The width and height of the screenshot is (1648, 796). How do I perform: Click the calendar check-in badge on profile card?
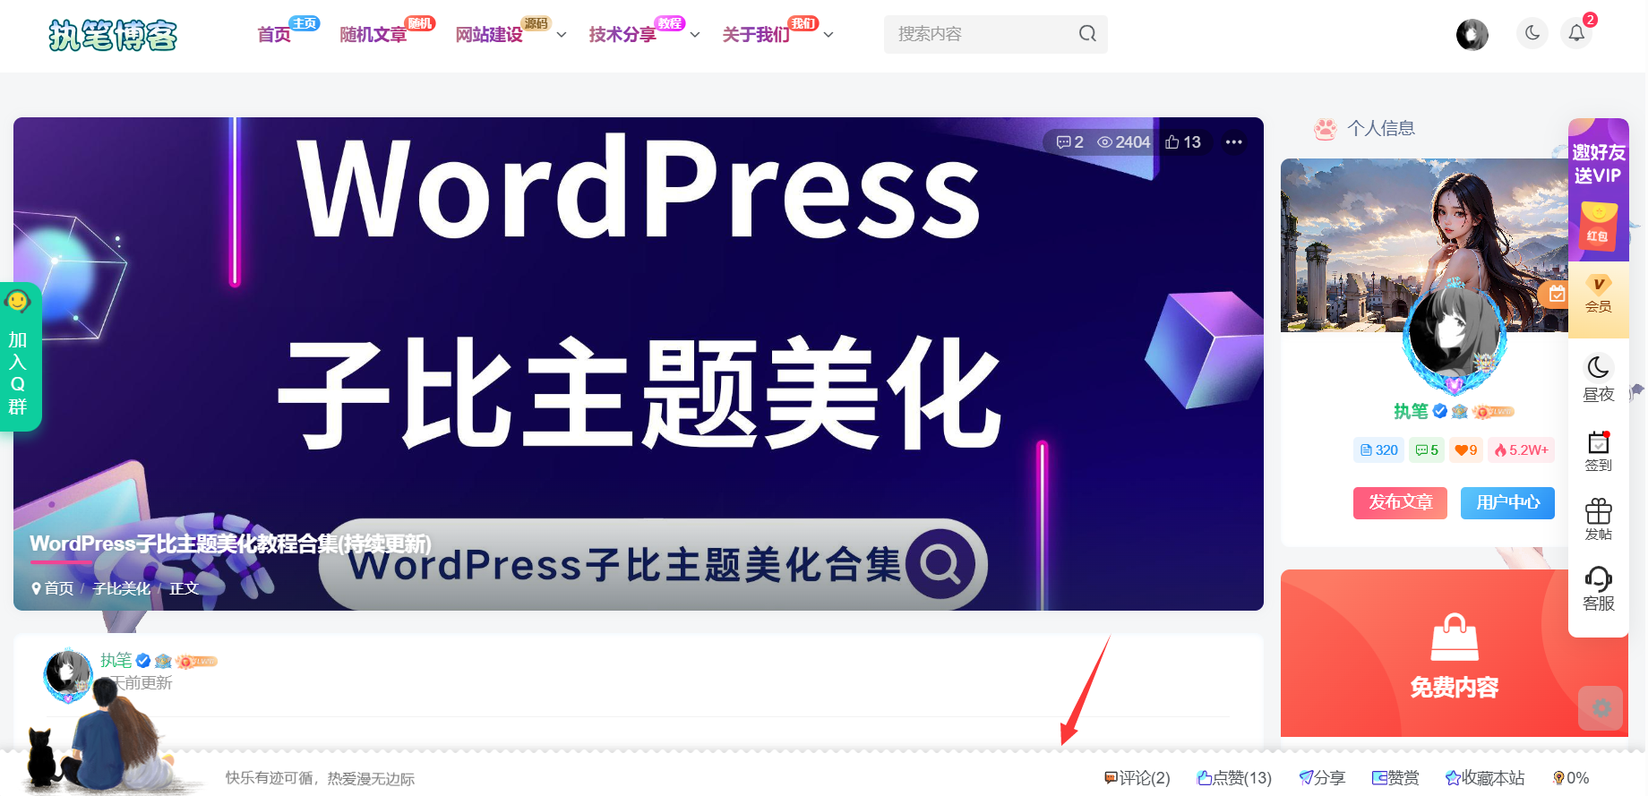tap(1557, 294)
